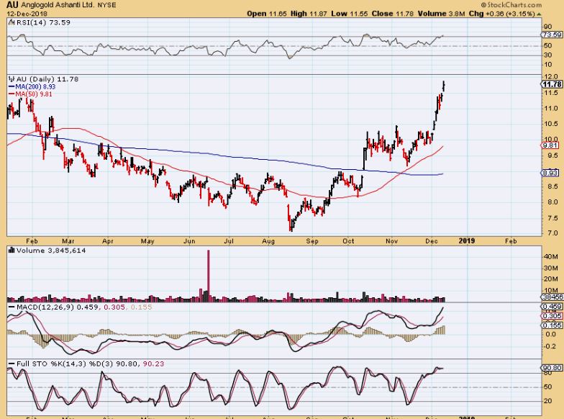Screen dimensions: 564x419
Task: Click the Volume 3,845,614 label
Action: click(x=50, y=251)
